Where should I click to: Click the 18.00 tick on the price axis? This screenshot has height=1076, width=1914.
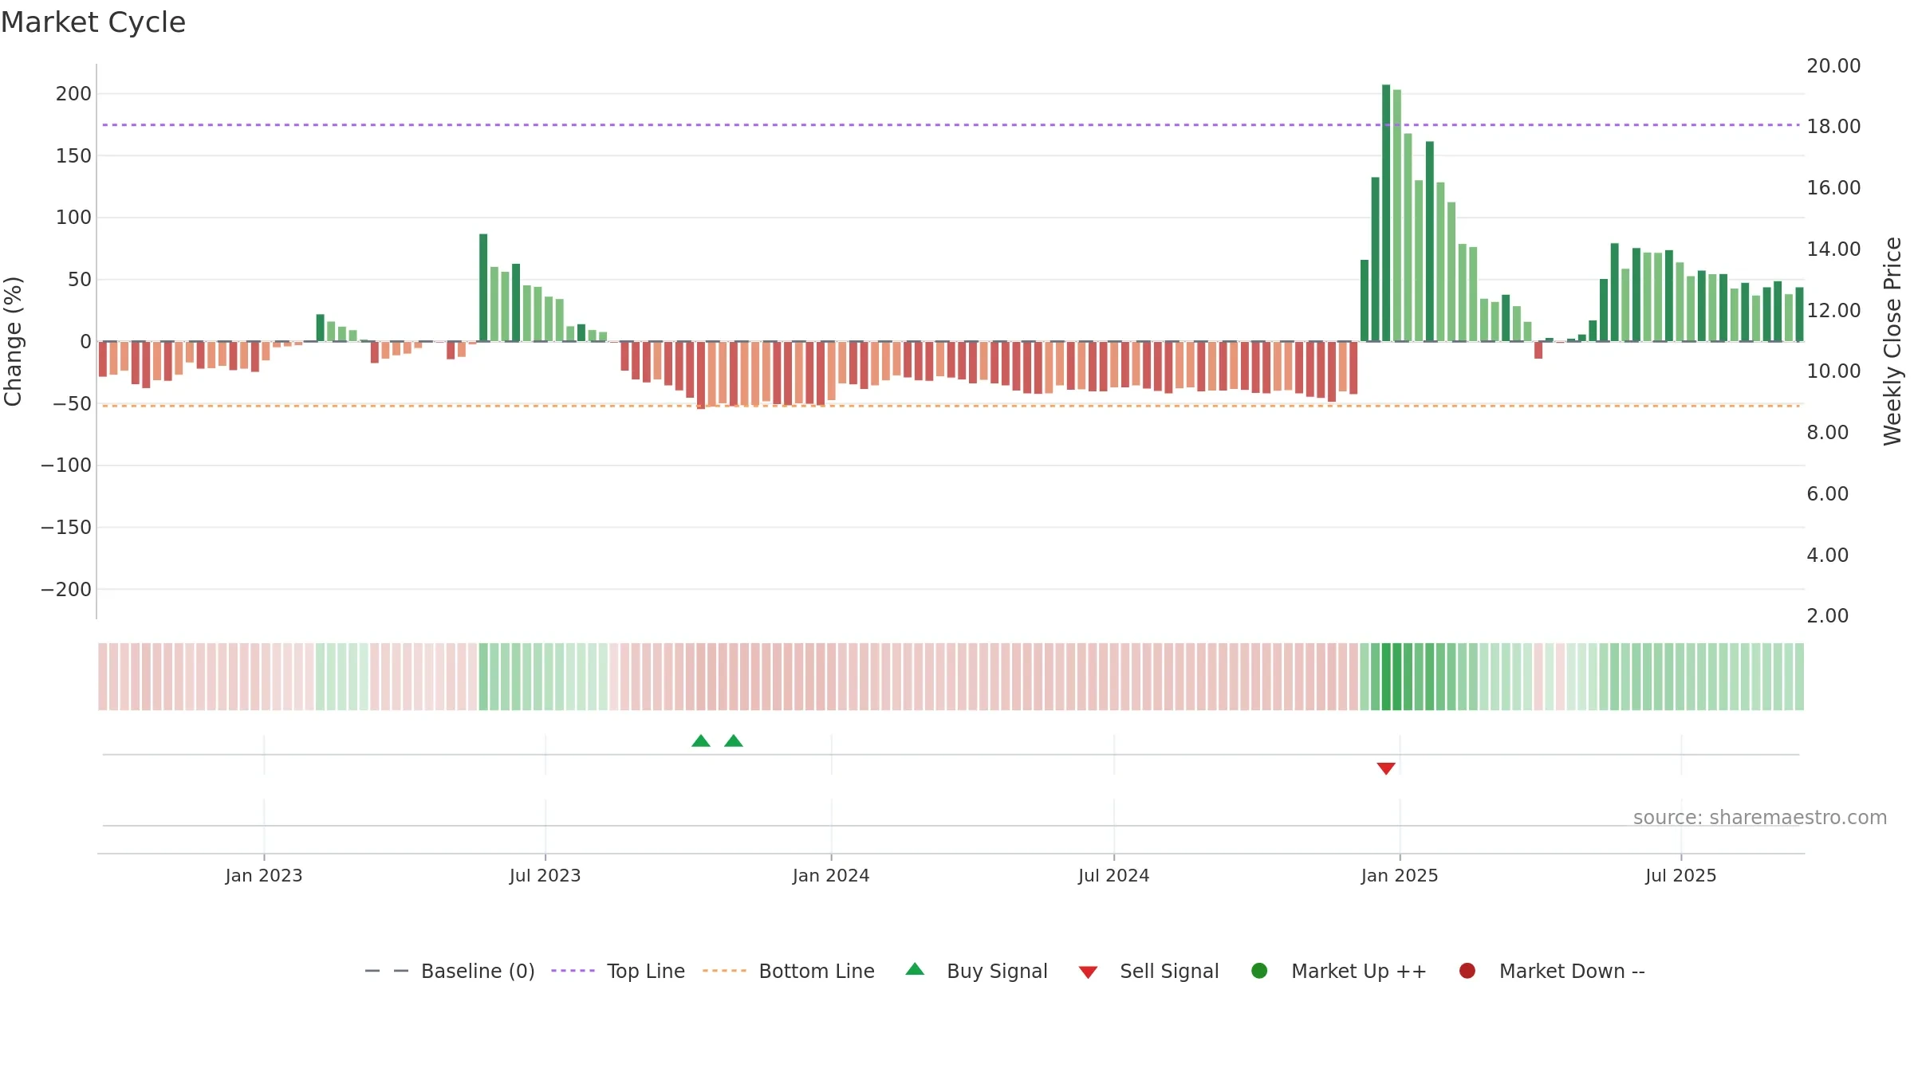tap(1833, 127)
